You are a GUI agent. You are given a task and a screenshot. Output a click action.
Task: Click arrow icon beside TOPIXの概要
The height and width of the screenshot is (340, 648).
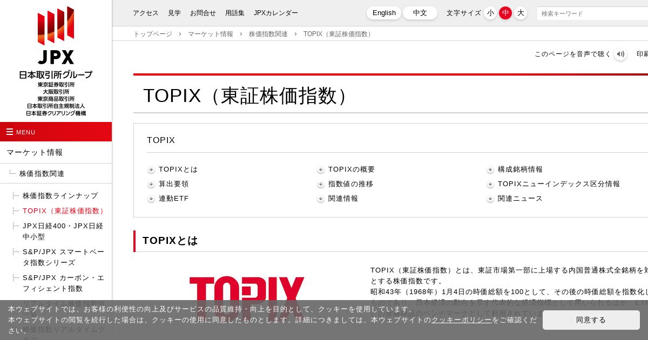[x=321, y=169]
